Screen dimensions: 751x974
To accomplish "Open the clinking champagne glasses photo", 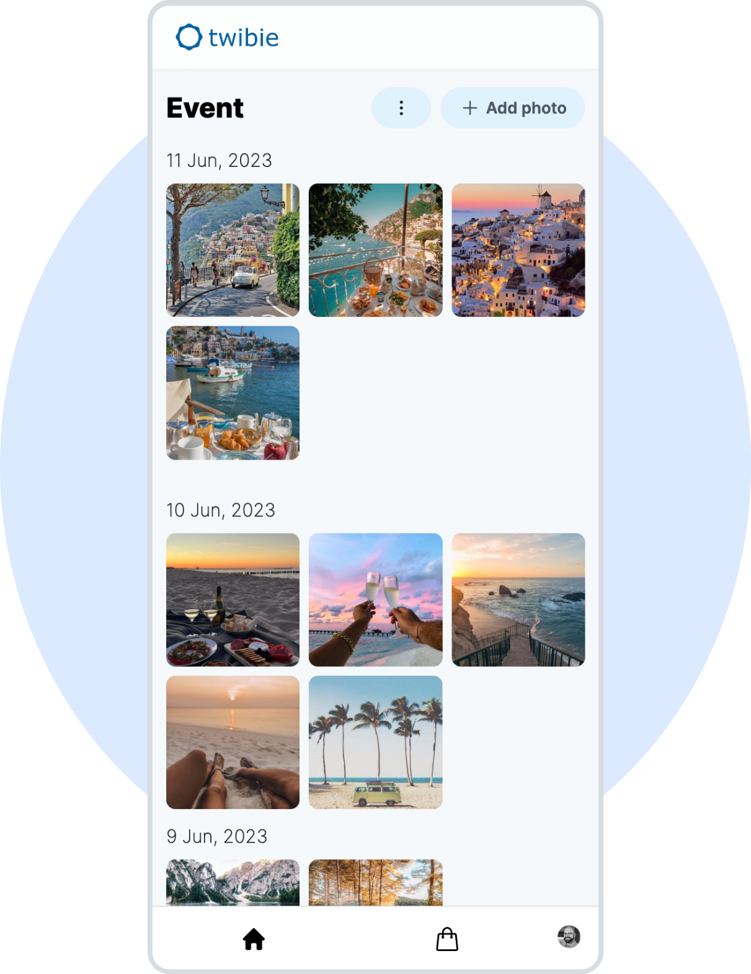I will (x=376, y=600).
